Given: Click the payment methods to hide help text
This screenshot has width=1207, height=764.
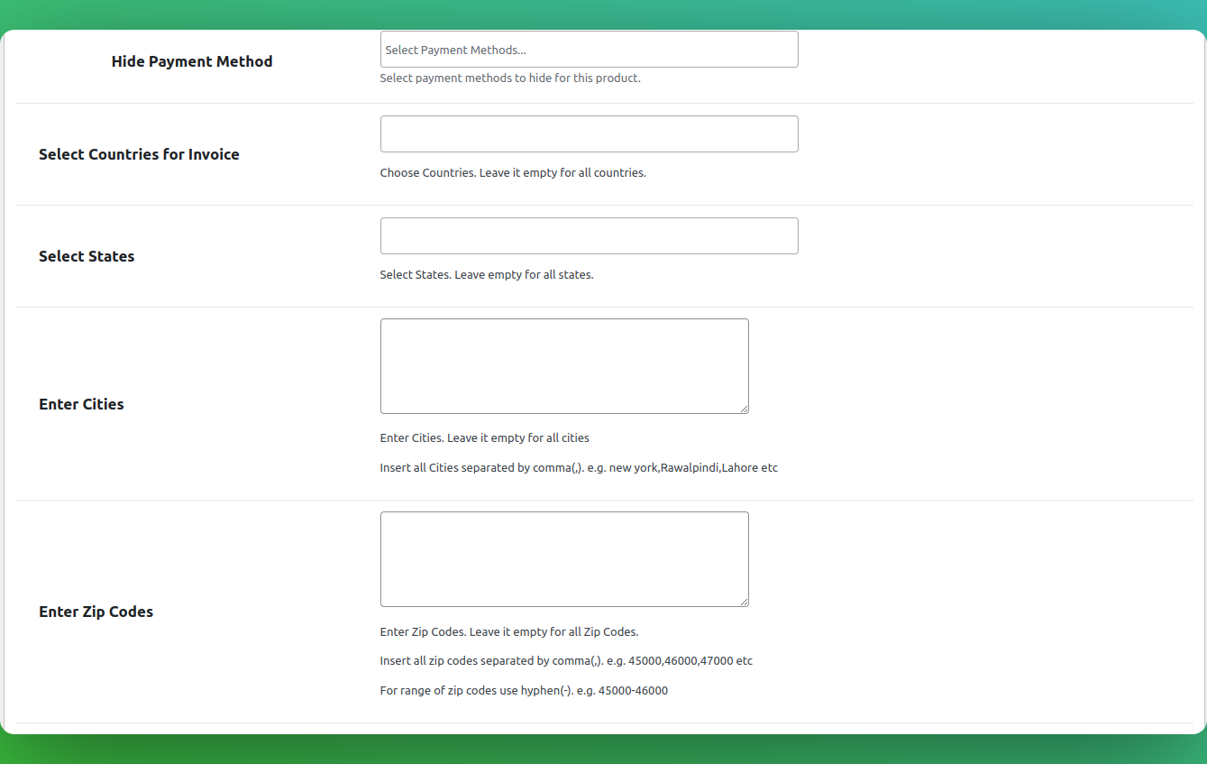Looking at the screenshot, I should pyautogui.click(x=509, y=78).
